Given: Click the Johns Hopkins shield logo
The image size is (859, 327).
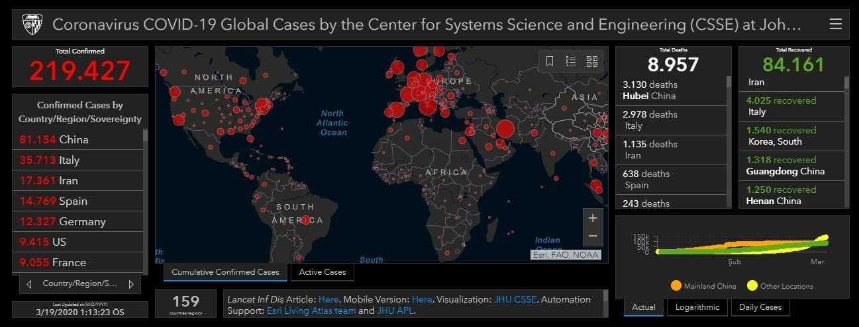Looking at the screenshot, I should (x=32, y=24).
